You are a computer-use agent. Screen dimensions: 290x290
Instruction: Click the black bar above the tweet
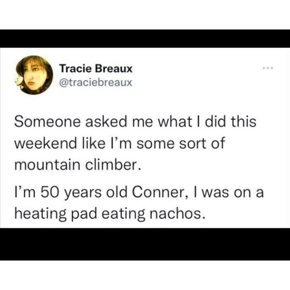tap(145, 39)
